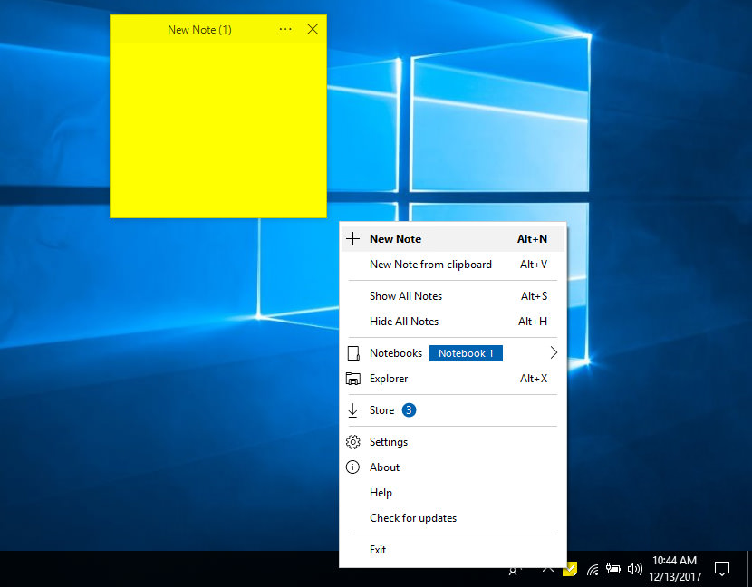Expand the Notebooks submenu arrow
The image size is (752, 587).
point(553,353)
